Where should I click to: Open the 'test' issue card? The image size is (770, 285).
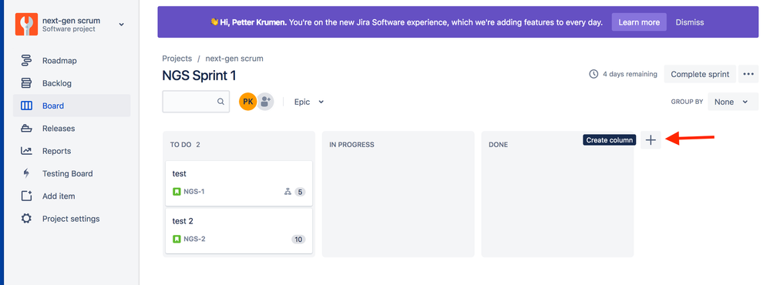[239, 183]
